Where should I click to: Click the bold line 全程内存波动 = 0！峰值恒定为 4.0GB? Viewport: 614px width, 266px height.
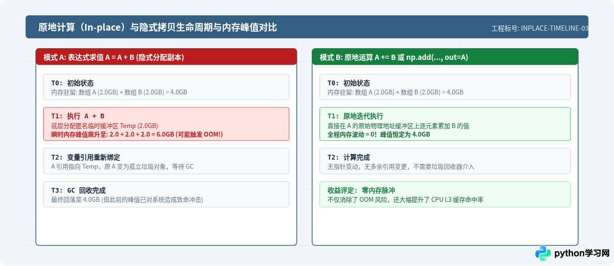tap(379, 134)
